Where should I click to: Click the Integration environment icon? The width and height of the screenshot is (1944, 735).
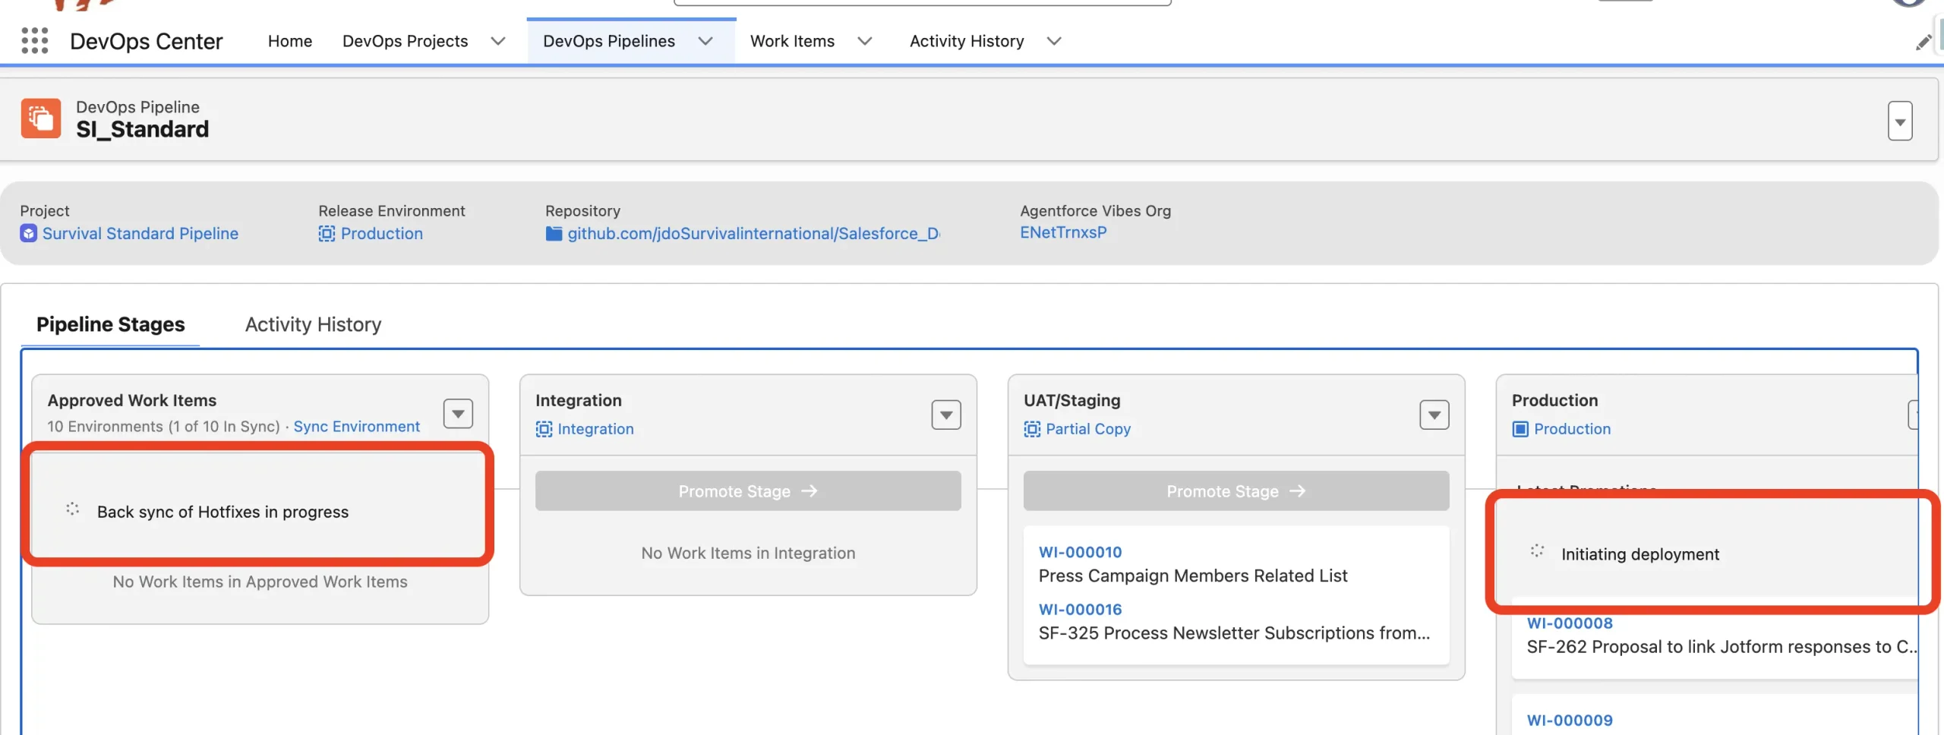tap(544, 429)
